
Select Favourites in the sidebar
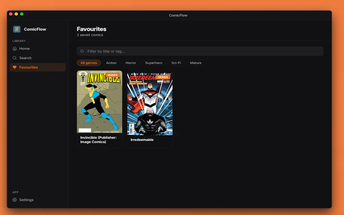[37, 68]
